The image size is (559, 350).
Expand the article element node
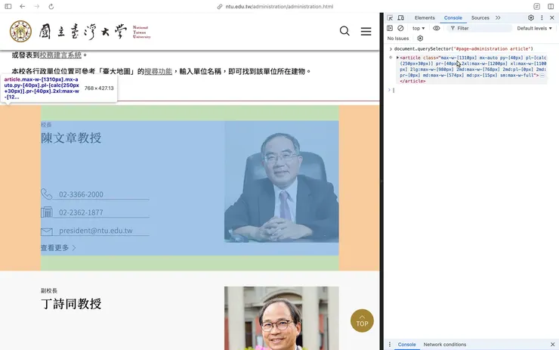pyautogui.click(x=397, y=57)
